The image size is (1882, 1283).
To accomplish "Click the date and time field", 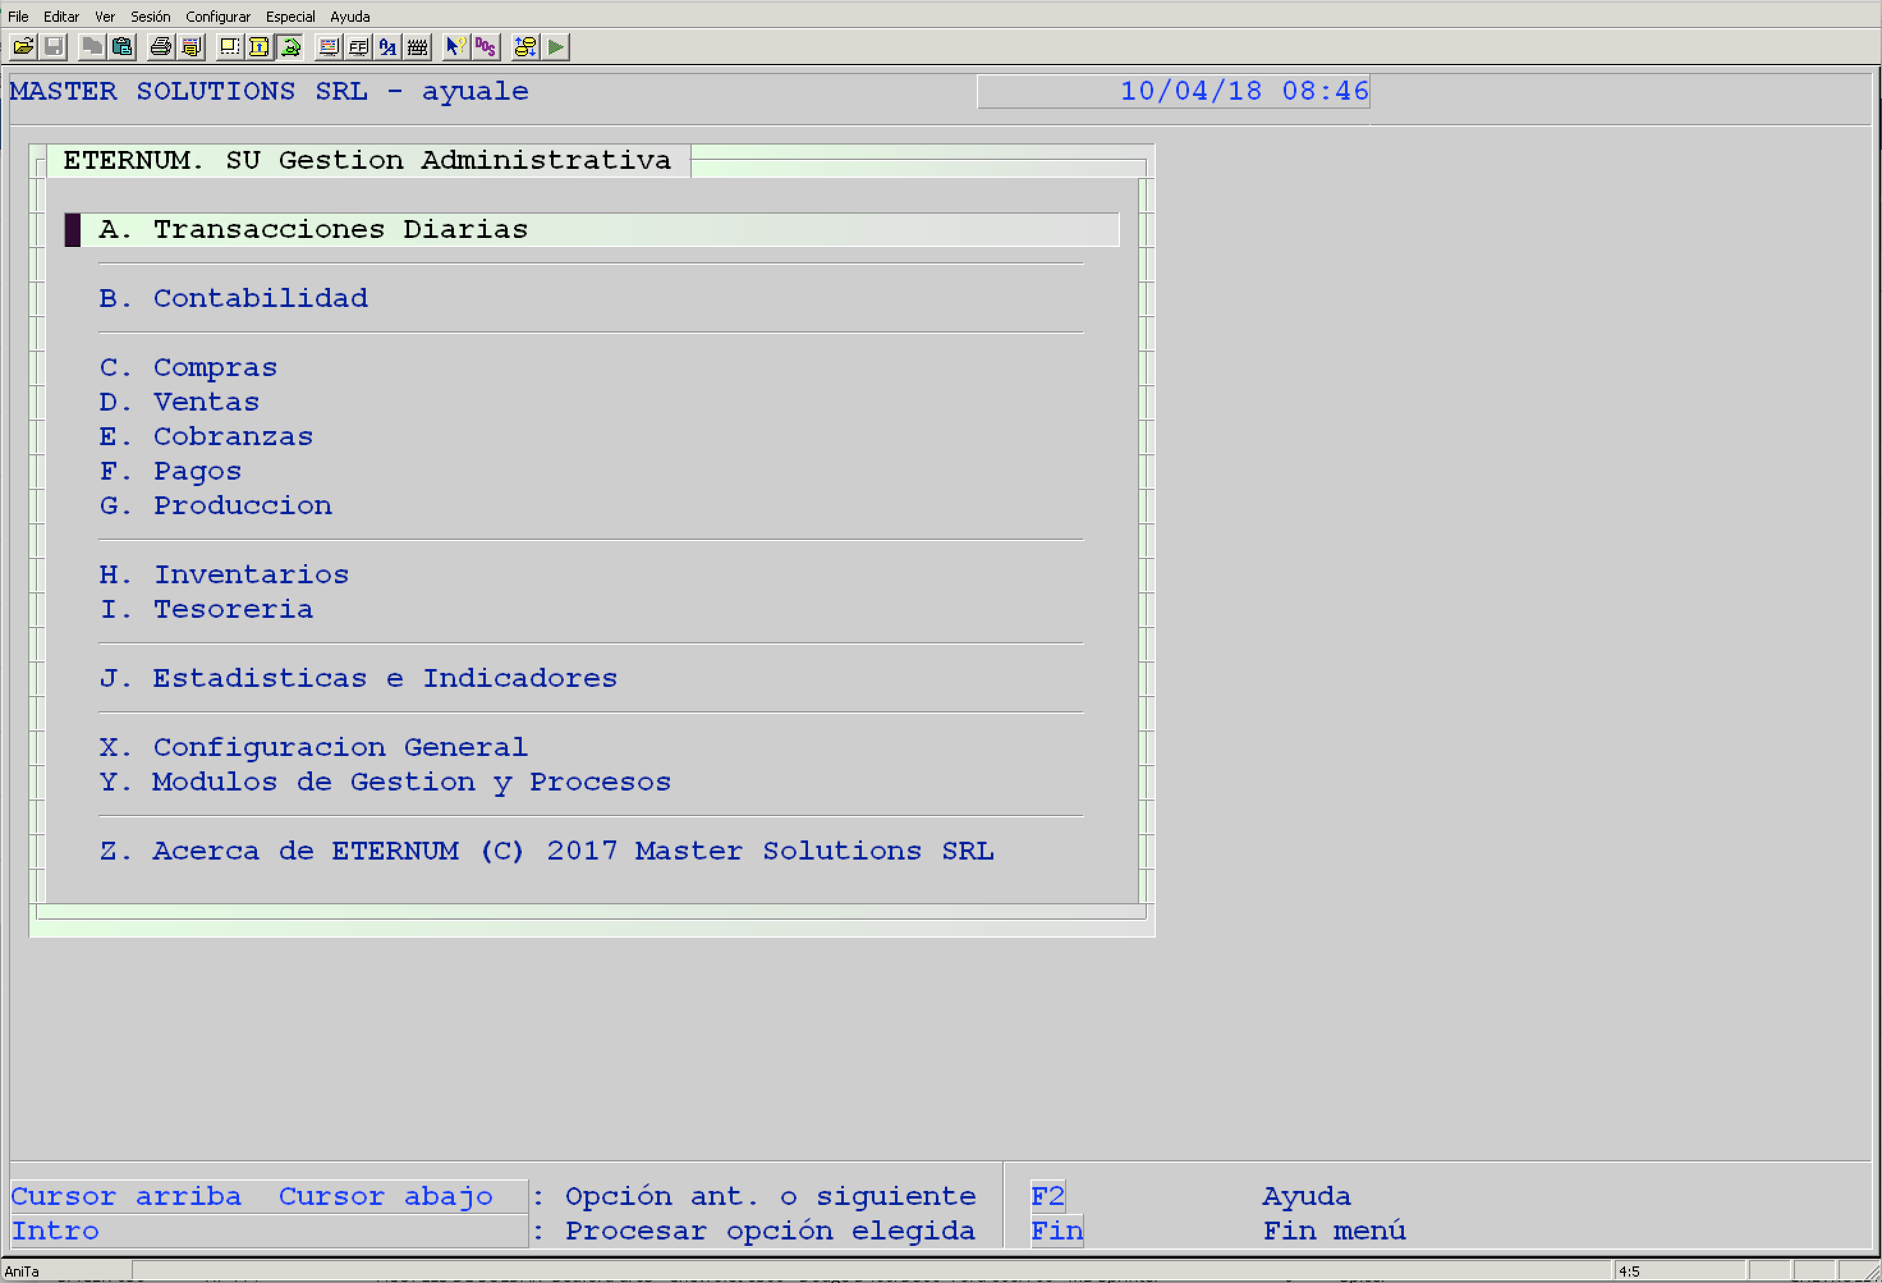I will 1174,91.
